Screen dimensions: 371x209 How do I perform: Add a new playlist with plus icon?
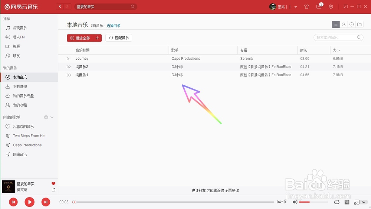click(x=46, y=117)
